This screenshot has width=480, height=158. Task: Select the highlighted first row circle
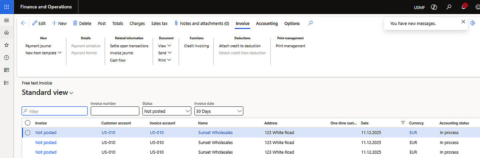coord(28,132)
